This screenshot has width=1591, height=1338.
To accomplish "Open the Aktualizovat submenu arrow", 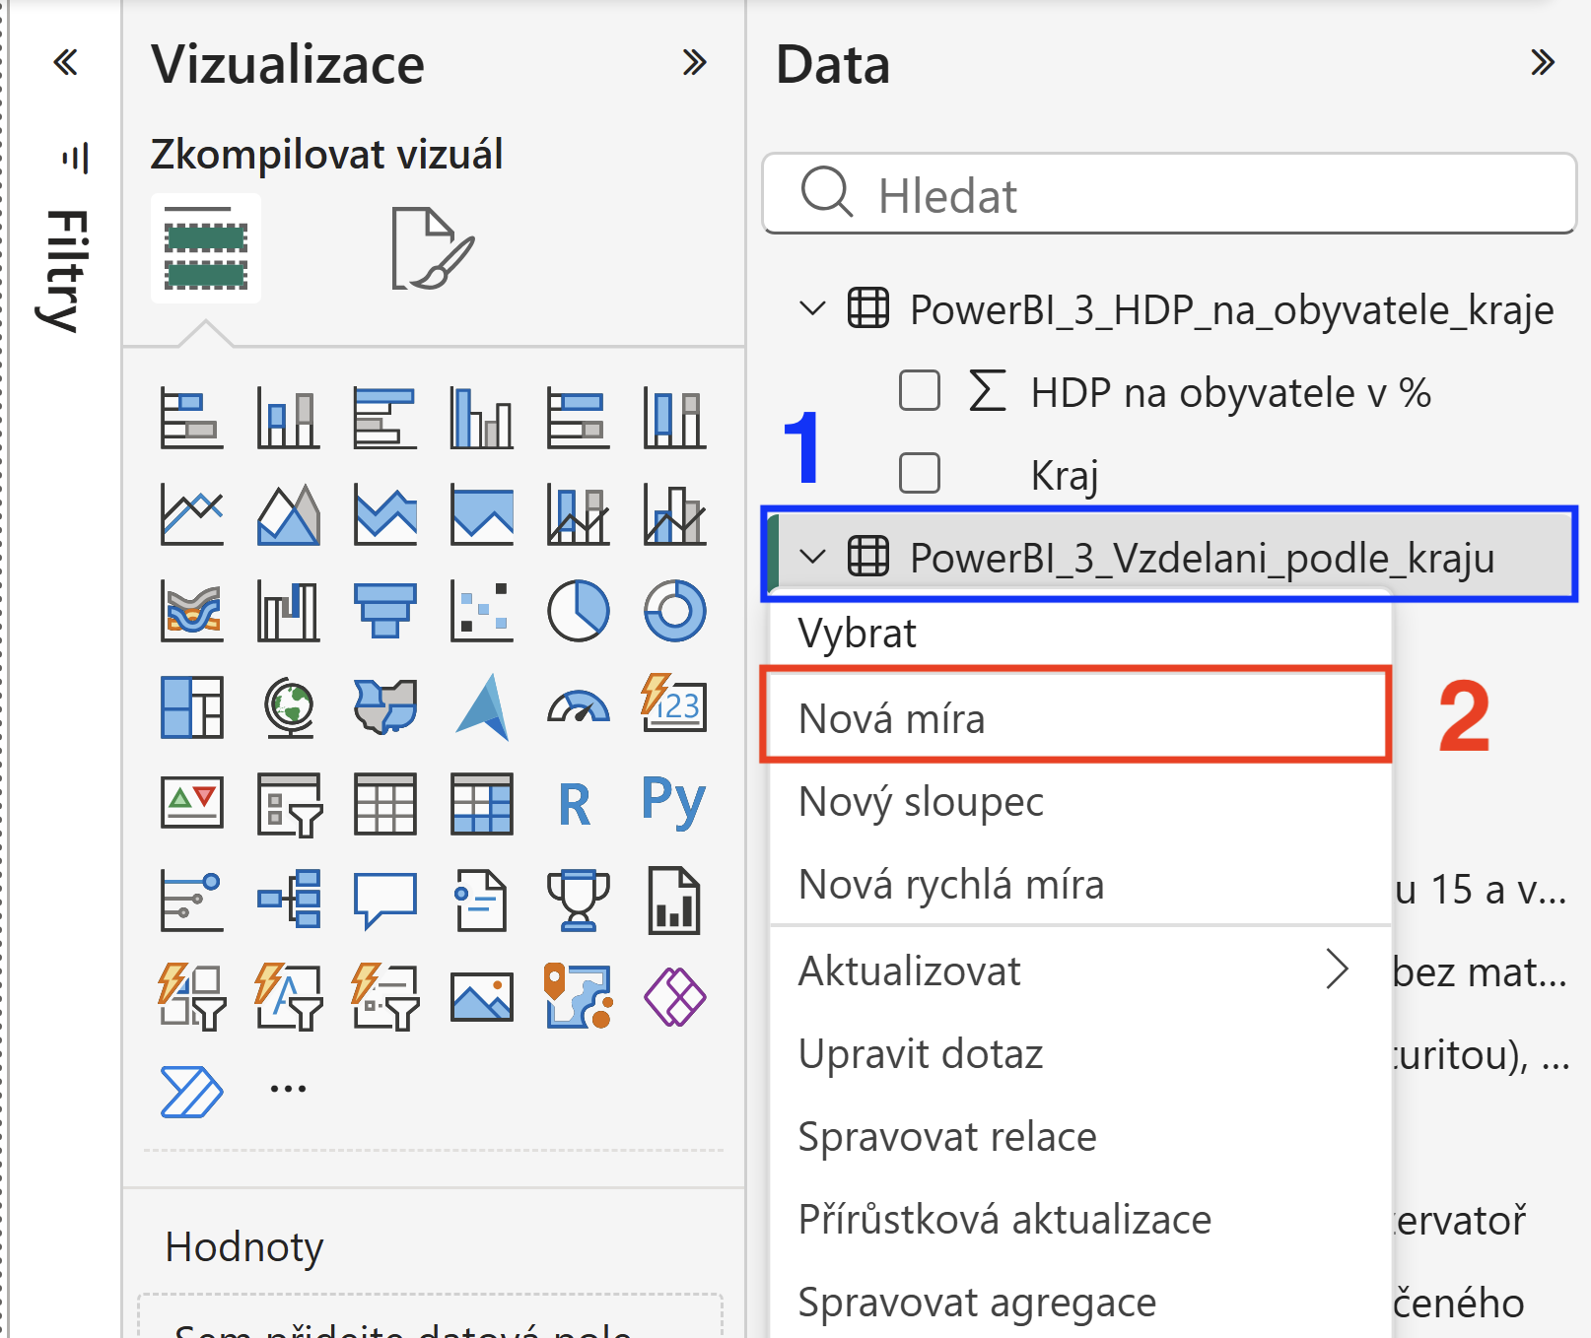I will 1337,970.
